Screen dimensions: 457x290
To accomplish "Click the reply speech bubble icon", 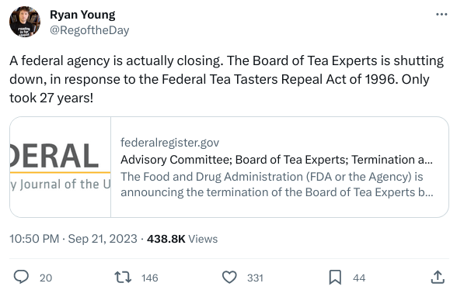I will tap(21, 277).
